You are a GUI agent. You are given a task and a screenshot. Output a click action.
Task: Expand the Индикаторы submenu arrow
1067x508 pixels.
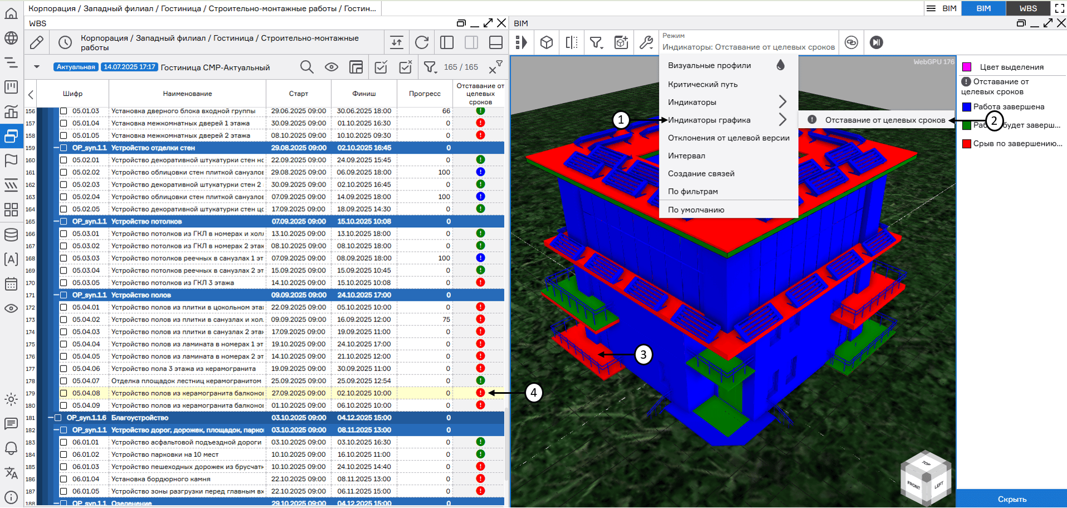pos(782,102)
